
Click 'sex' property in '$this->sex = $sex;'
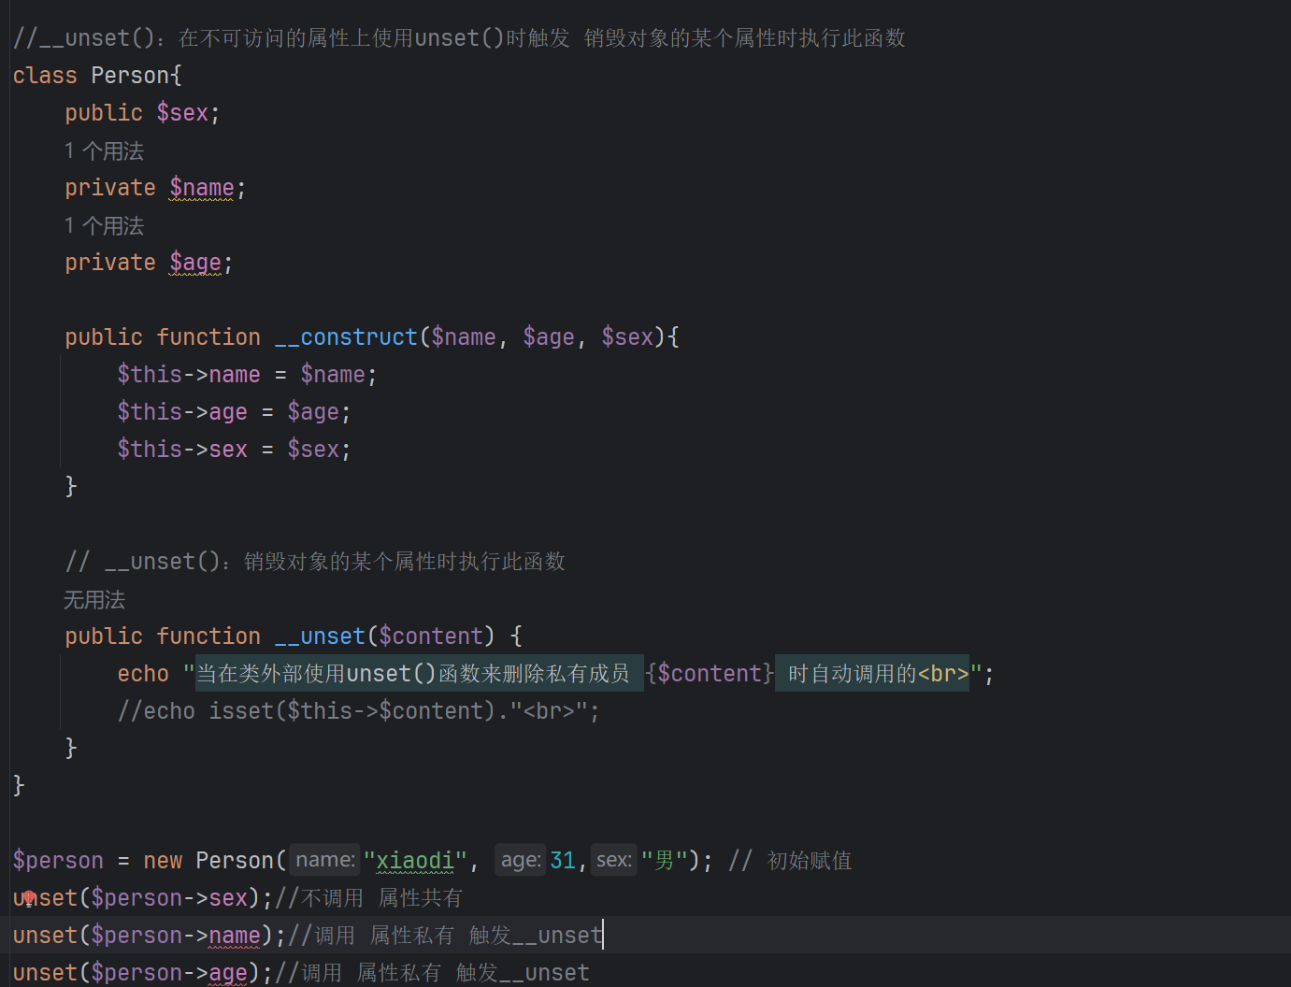(x=228, y=450)
